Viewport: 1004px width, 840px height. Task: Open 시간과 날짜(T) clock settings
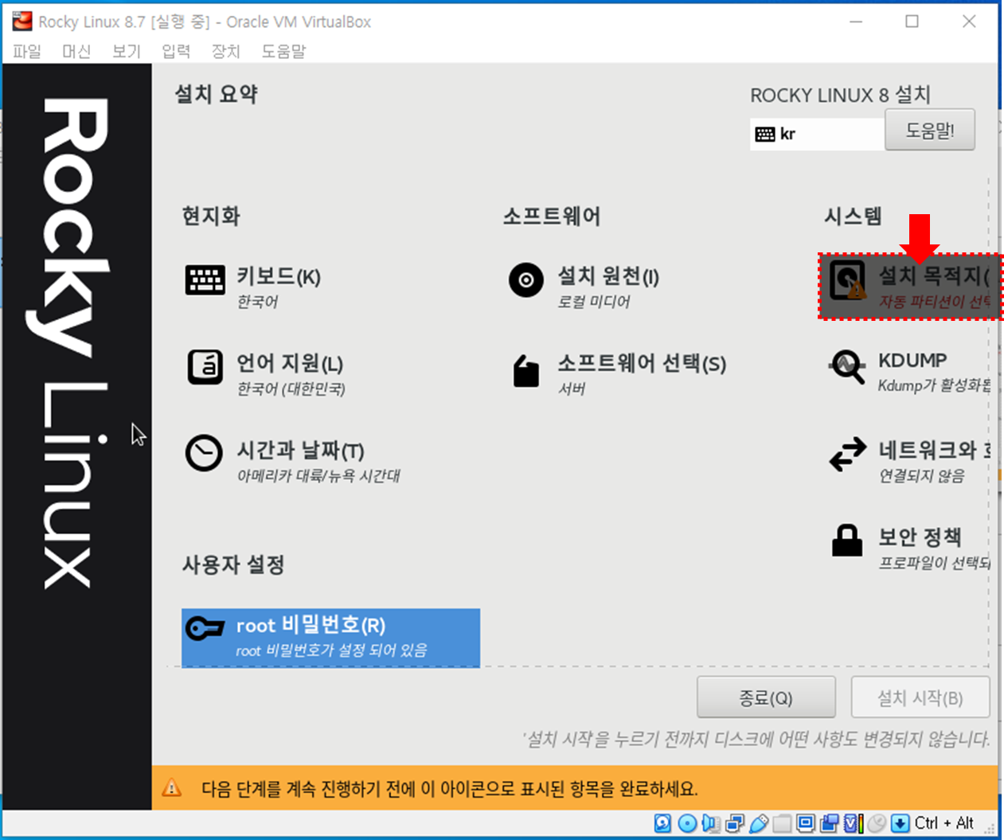point(293,461)
